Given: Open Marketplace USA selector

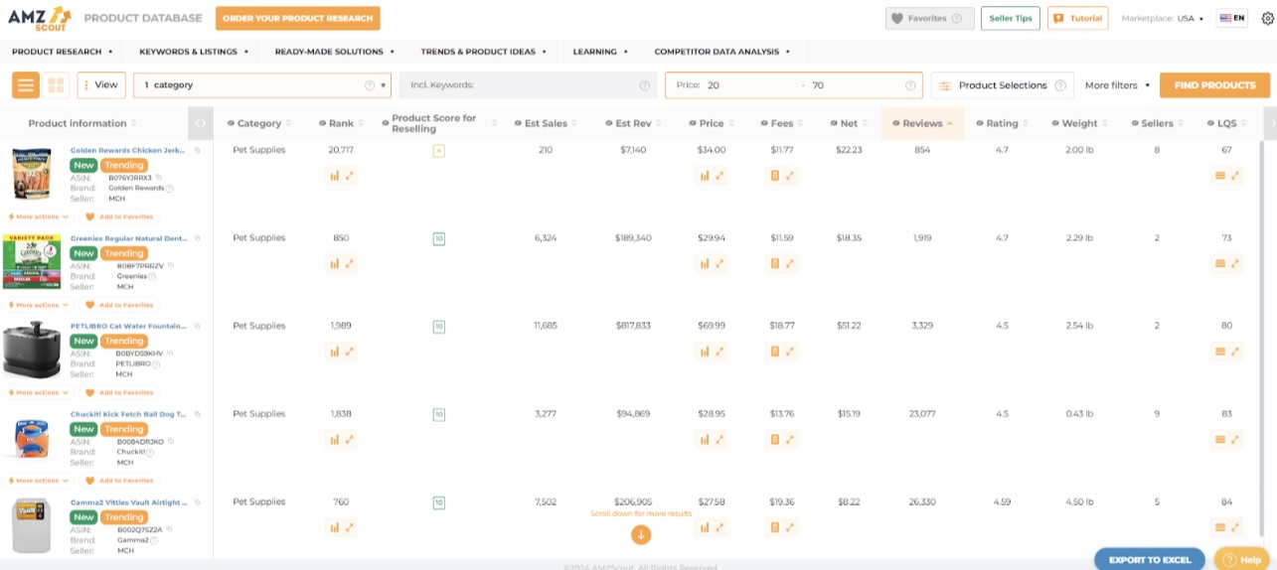Looking at the screenshot, I should point(1163,18).
